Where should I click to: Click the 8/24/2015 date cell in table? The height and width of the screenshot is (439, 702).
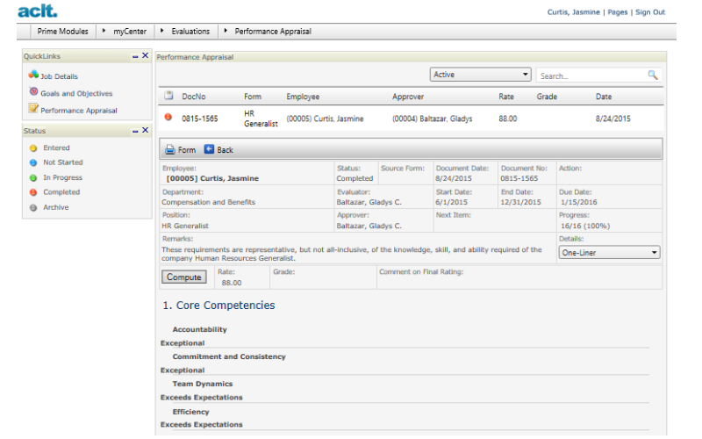[x=612, y=119]
